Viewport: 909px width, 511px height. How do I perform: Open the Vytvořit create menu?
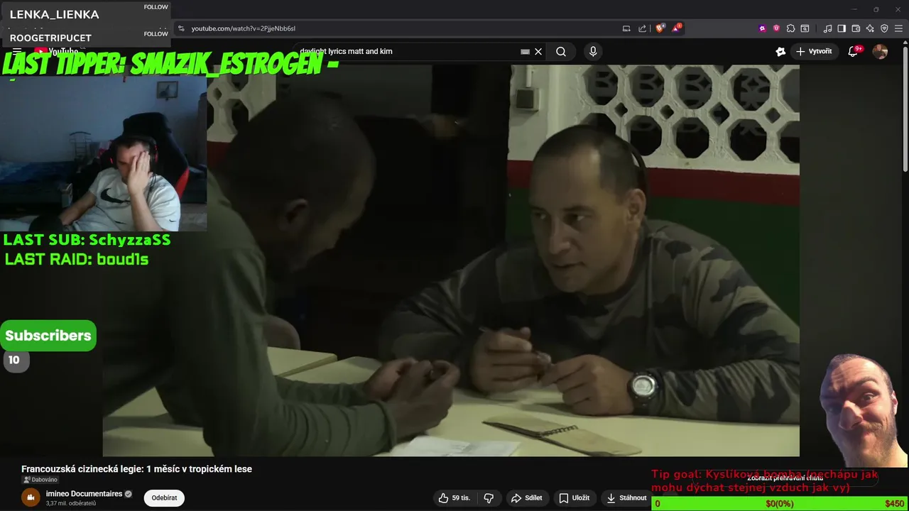point(814,51)
